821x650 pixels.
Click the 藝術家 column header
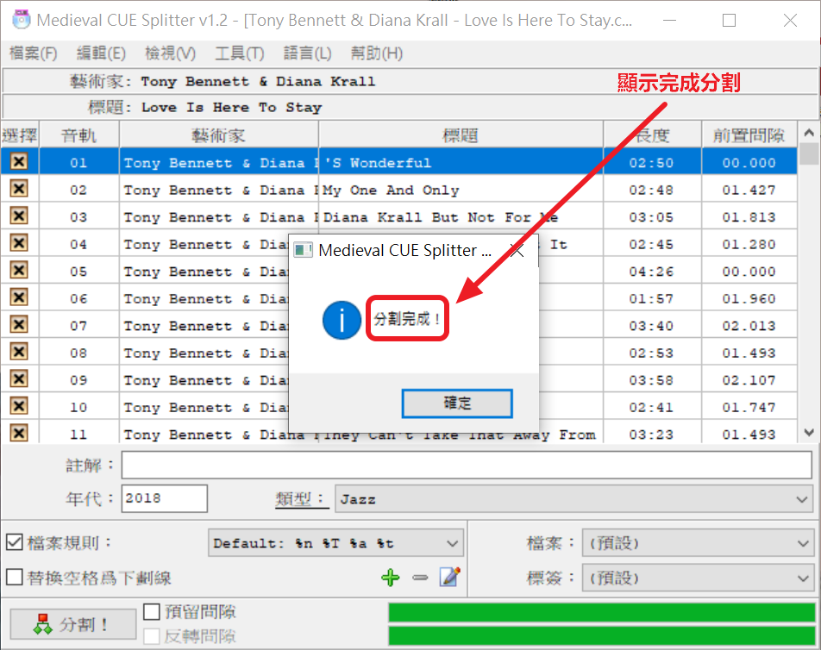point(219,135)
